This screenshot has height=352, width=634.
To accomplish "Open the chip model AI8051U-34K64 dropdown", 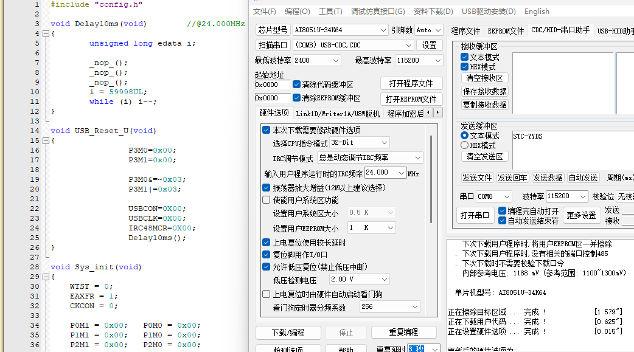I will click(x=341, y=30).
